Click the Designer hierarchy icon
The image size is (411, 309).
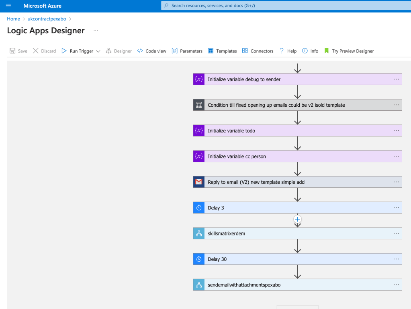click(x=108, y=51)
